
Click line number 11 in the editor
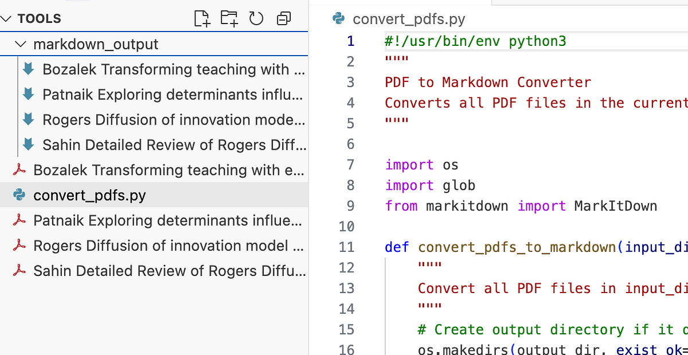(x=346, y=247)
